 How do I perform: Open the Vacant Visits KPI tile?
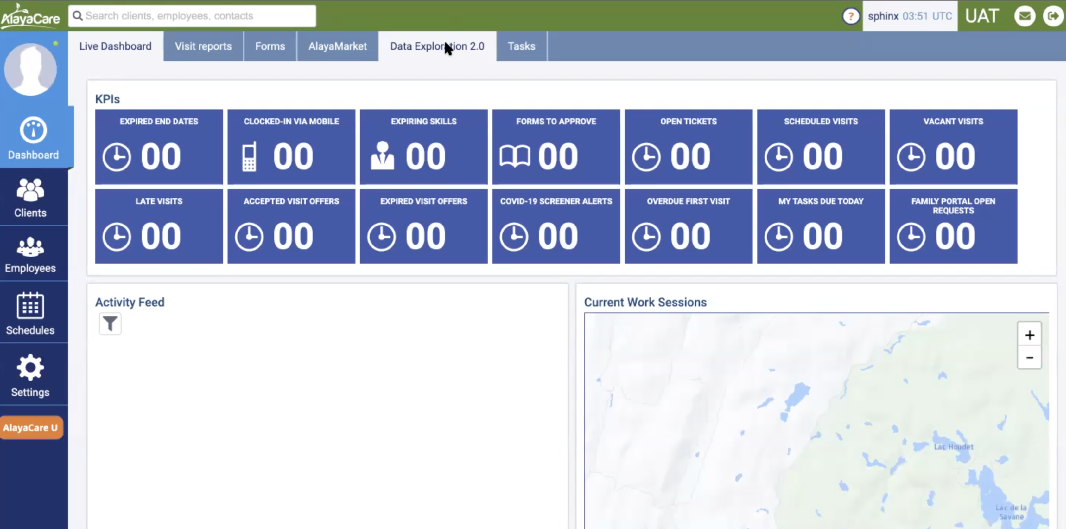pyautogui.click(x=953, y=147)
